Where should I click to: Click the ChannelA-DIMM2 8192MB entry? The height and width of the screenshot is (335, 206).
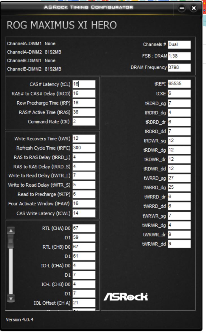coord(34,52)
